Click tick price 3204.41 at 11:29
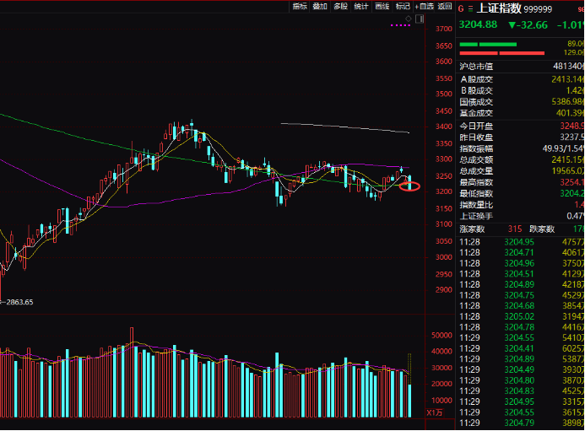 click(519, 348)
